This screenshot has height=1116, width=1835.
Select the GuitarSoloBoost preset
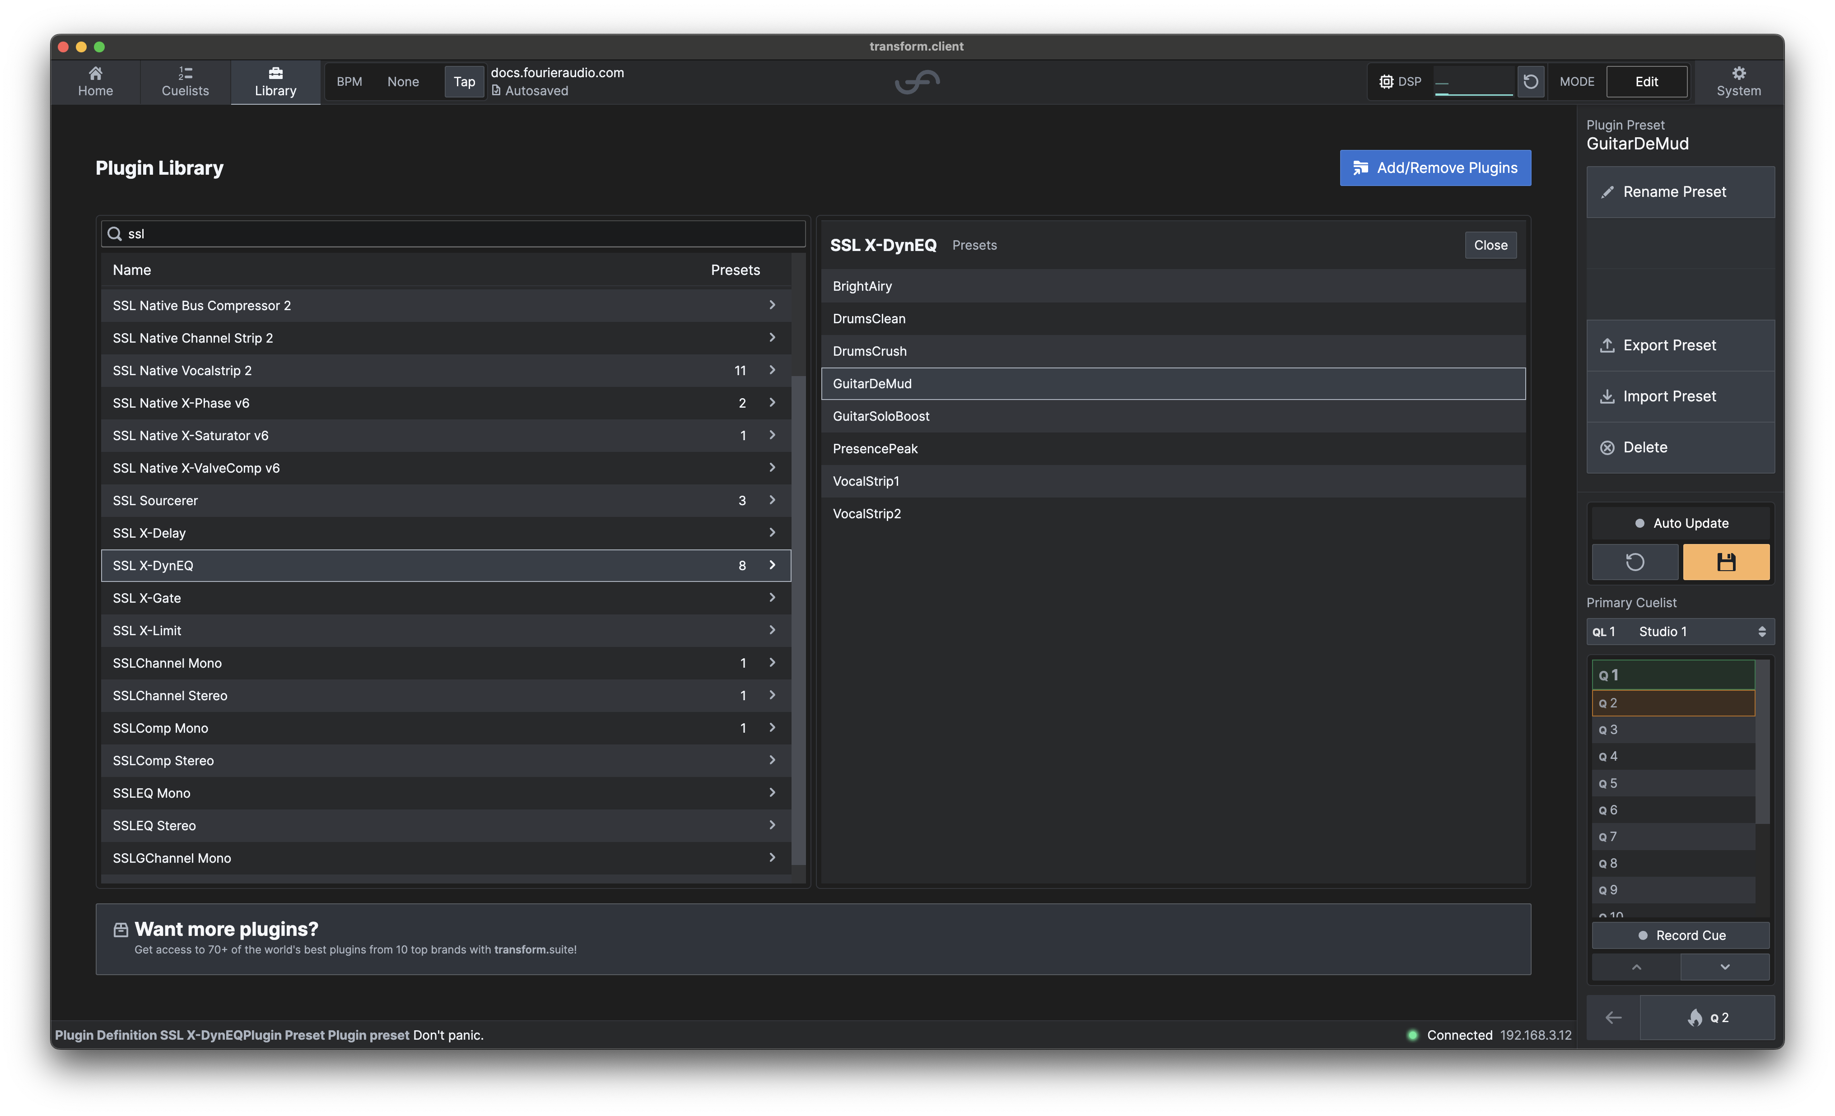pyautogui.click(x=1173, y=416)
